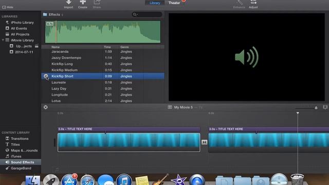Switch to the Library tab
Viewport: 329px width, 185px height.
coord(155,3)
